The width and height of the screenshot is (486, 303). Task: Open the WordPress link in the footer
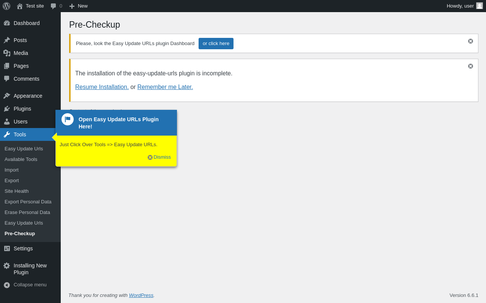coord(141,295)
